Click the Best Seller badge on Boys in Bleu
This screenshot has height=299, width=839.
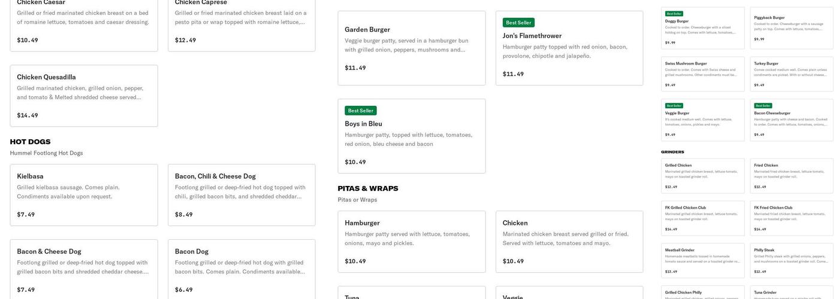pos(361,111)
